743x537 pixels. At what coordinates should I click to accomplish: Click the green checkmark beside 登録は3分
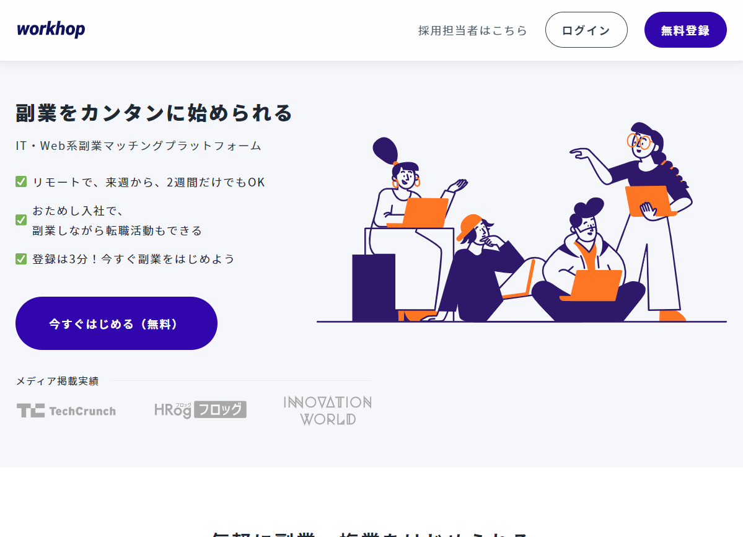21,258
